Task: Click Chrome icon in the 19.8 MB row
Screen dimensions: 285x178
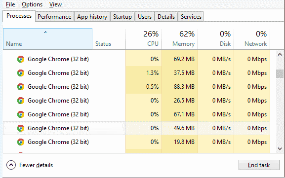Action: pyautogui.click(x=21, y=142)
